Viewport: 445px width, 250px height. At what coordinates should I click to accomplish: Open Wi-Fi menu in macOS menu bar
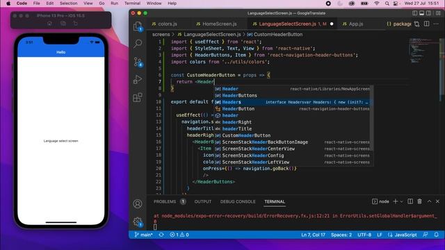[x=377, y=3]
